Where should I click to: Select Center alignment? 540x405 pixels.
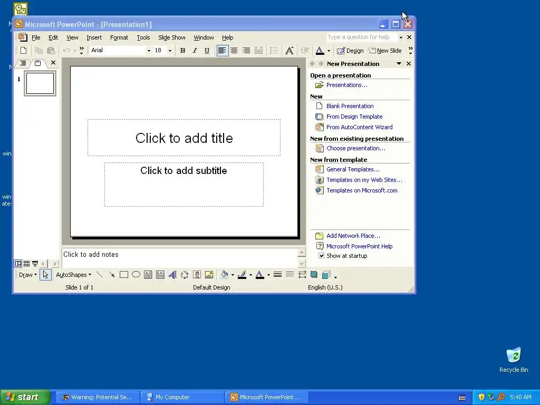pos(234,50)
